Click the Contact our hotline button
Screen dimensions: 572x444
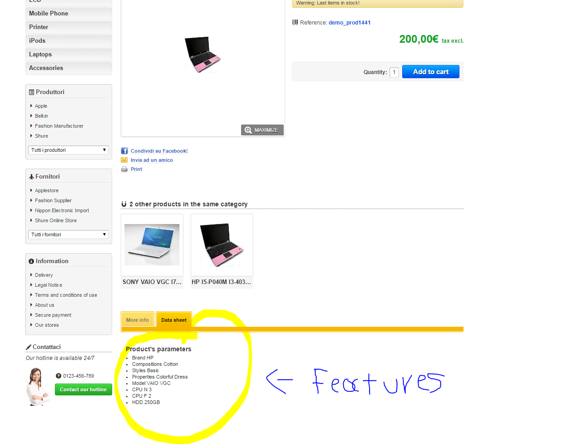84,389
